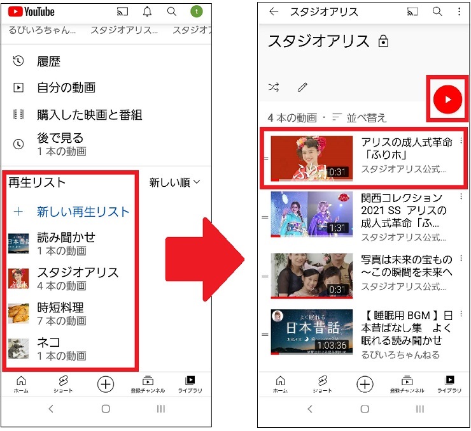Tap the cast icon in left phone header

122,11
